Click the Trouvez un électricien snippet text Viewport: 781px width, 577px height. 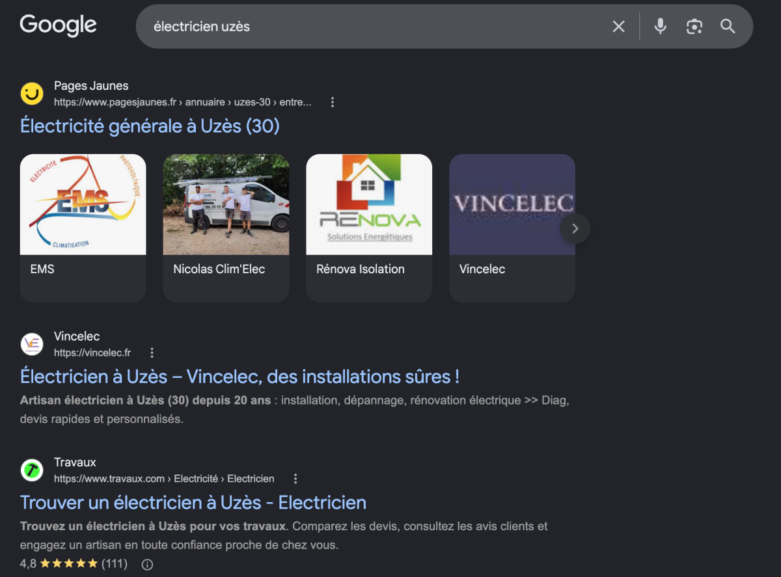(284, 535)
